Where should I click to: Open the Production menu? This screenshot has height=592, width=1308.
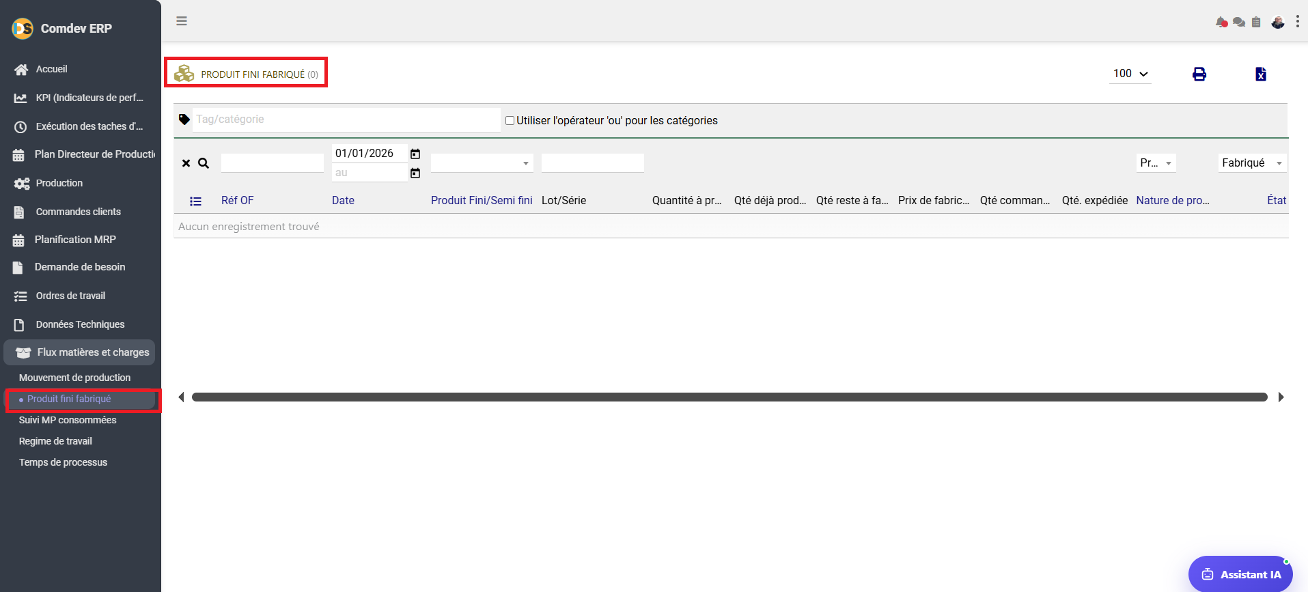coord(59,183)
